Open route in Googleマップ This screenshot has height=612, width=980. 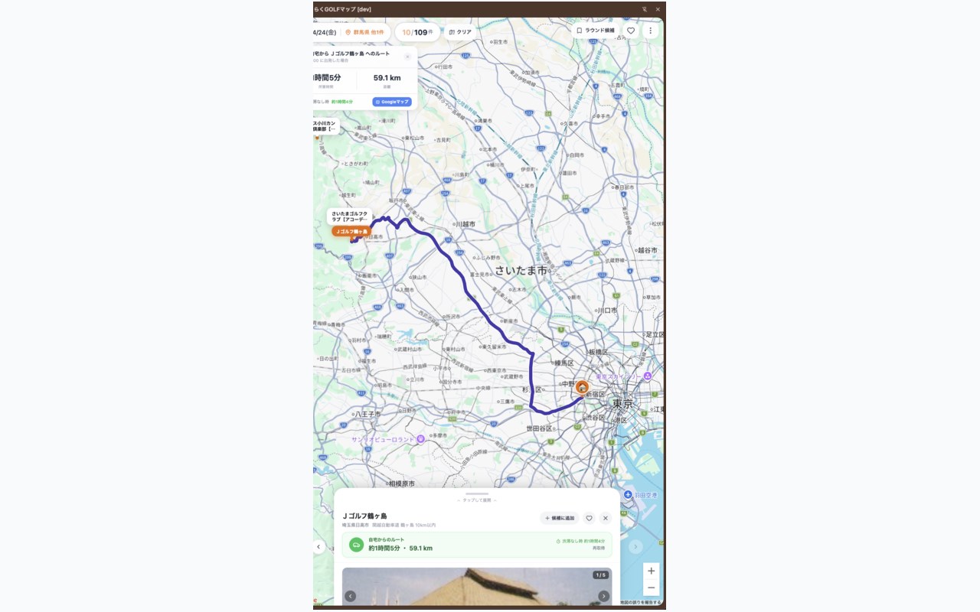(x=392, y=102)
